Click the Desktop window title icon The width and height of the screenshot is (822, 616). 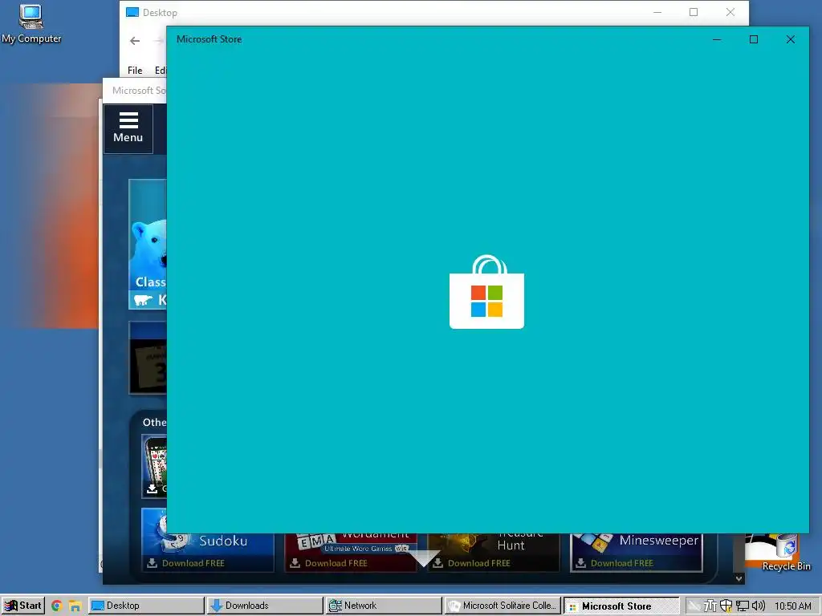(132, 12)
